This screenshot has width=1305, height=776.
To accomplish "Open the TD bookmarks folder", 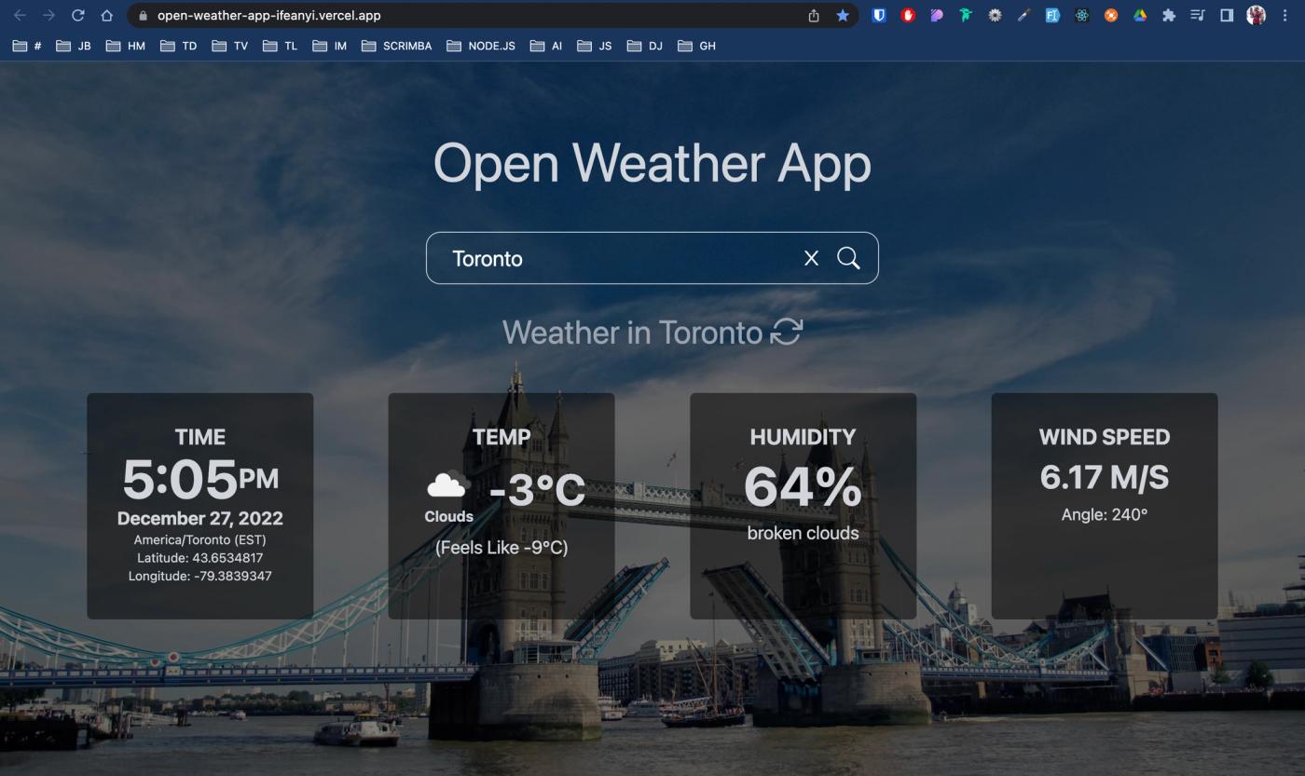I will [179, 46].
